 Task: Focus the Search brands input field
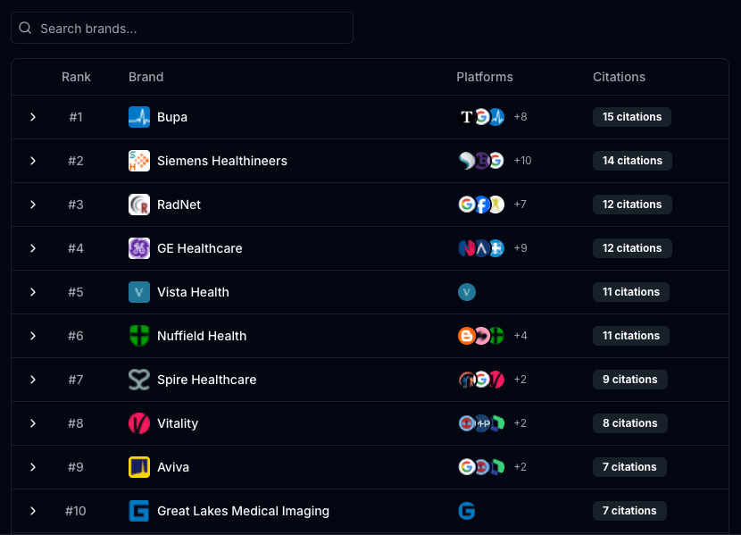[192, 29]
